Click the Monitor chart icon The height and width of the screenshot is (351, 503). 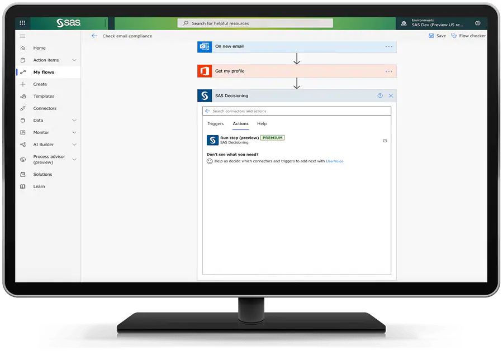[23, 132]
